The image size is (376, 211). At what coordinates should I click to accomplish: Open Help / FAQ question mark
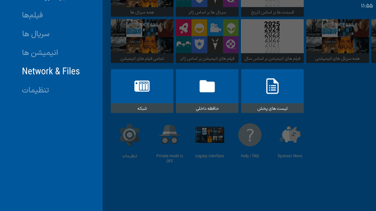coord(250,135)
